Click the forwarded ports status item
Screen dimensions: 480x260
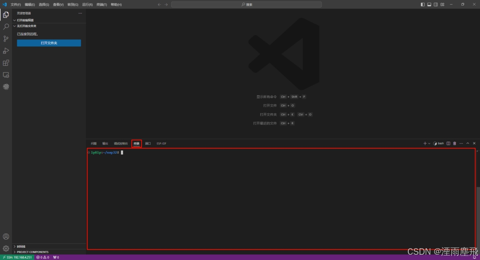tap(56, 257)
